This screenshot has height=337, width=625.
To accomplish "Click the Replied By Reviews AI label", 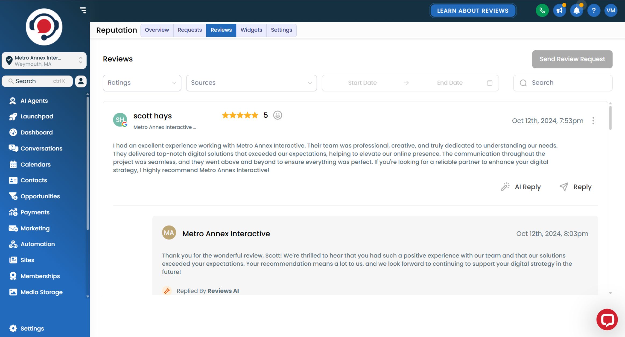I will [208, 291].
